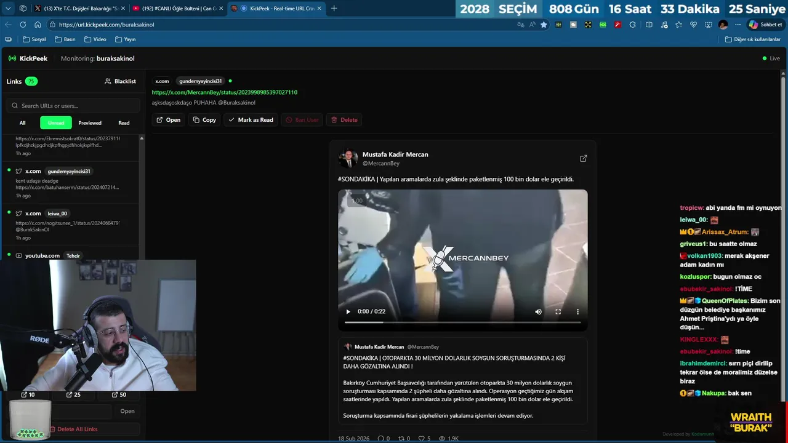The height and width of the screenshot is (443, 788).
Task: Open the video's three-dot options menu
Action: pos(577,311)
